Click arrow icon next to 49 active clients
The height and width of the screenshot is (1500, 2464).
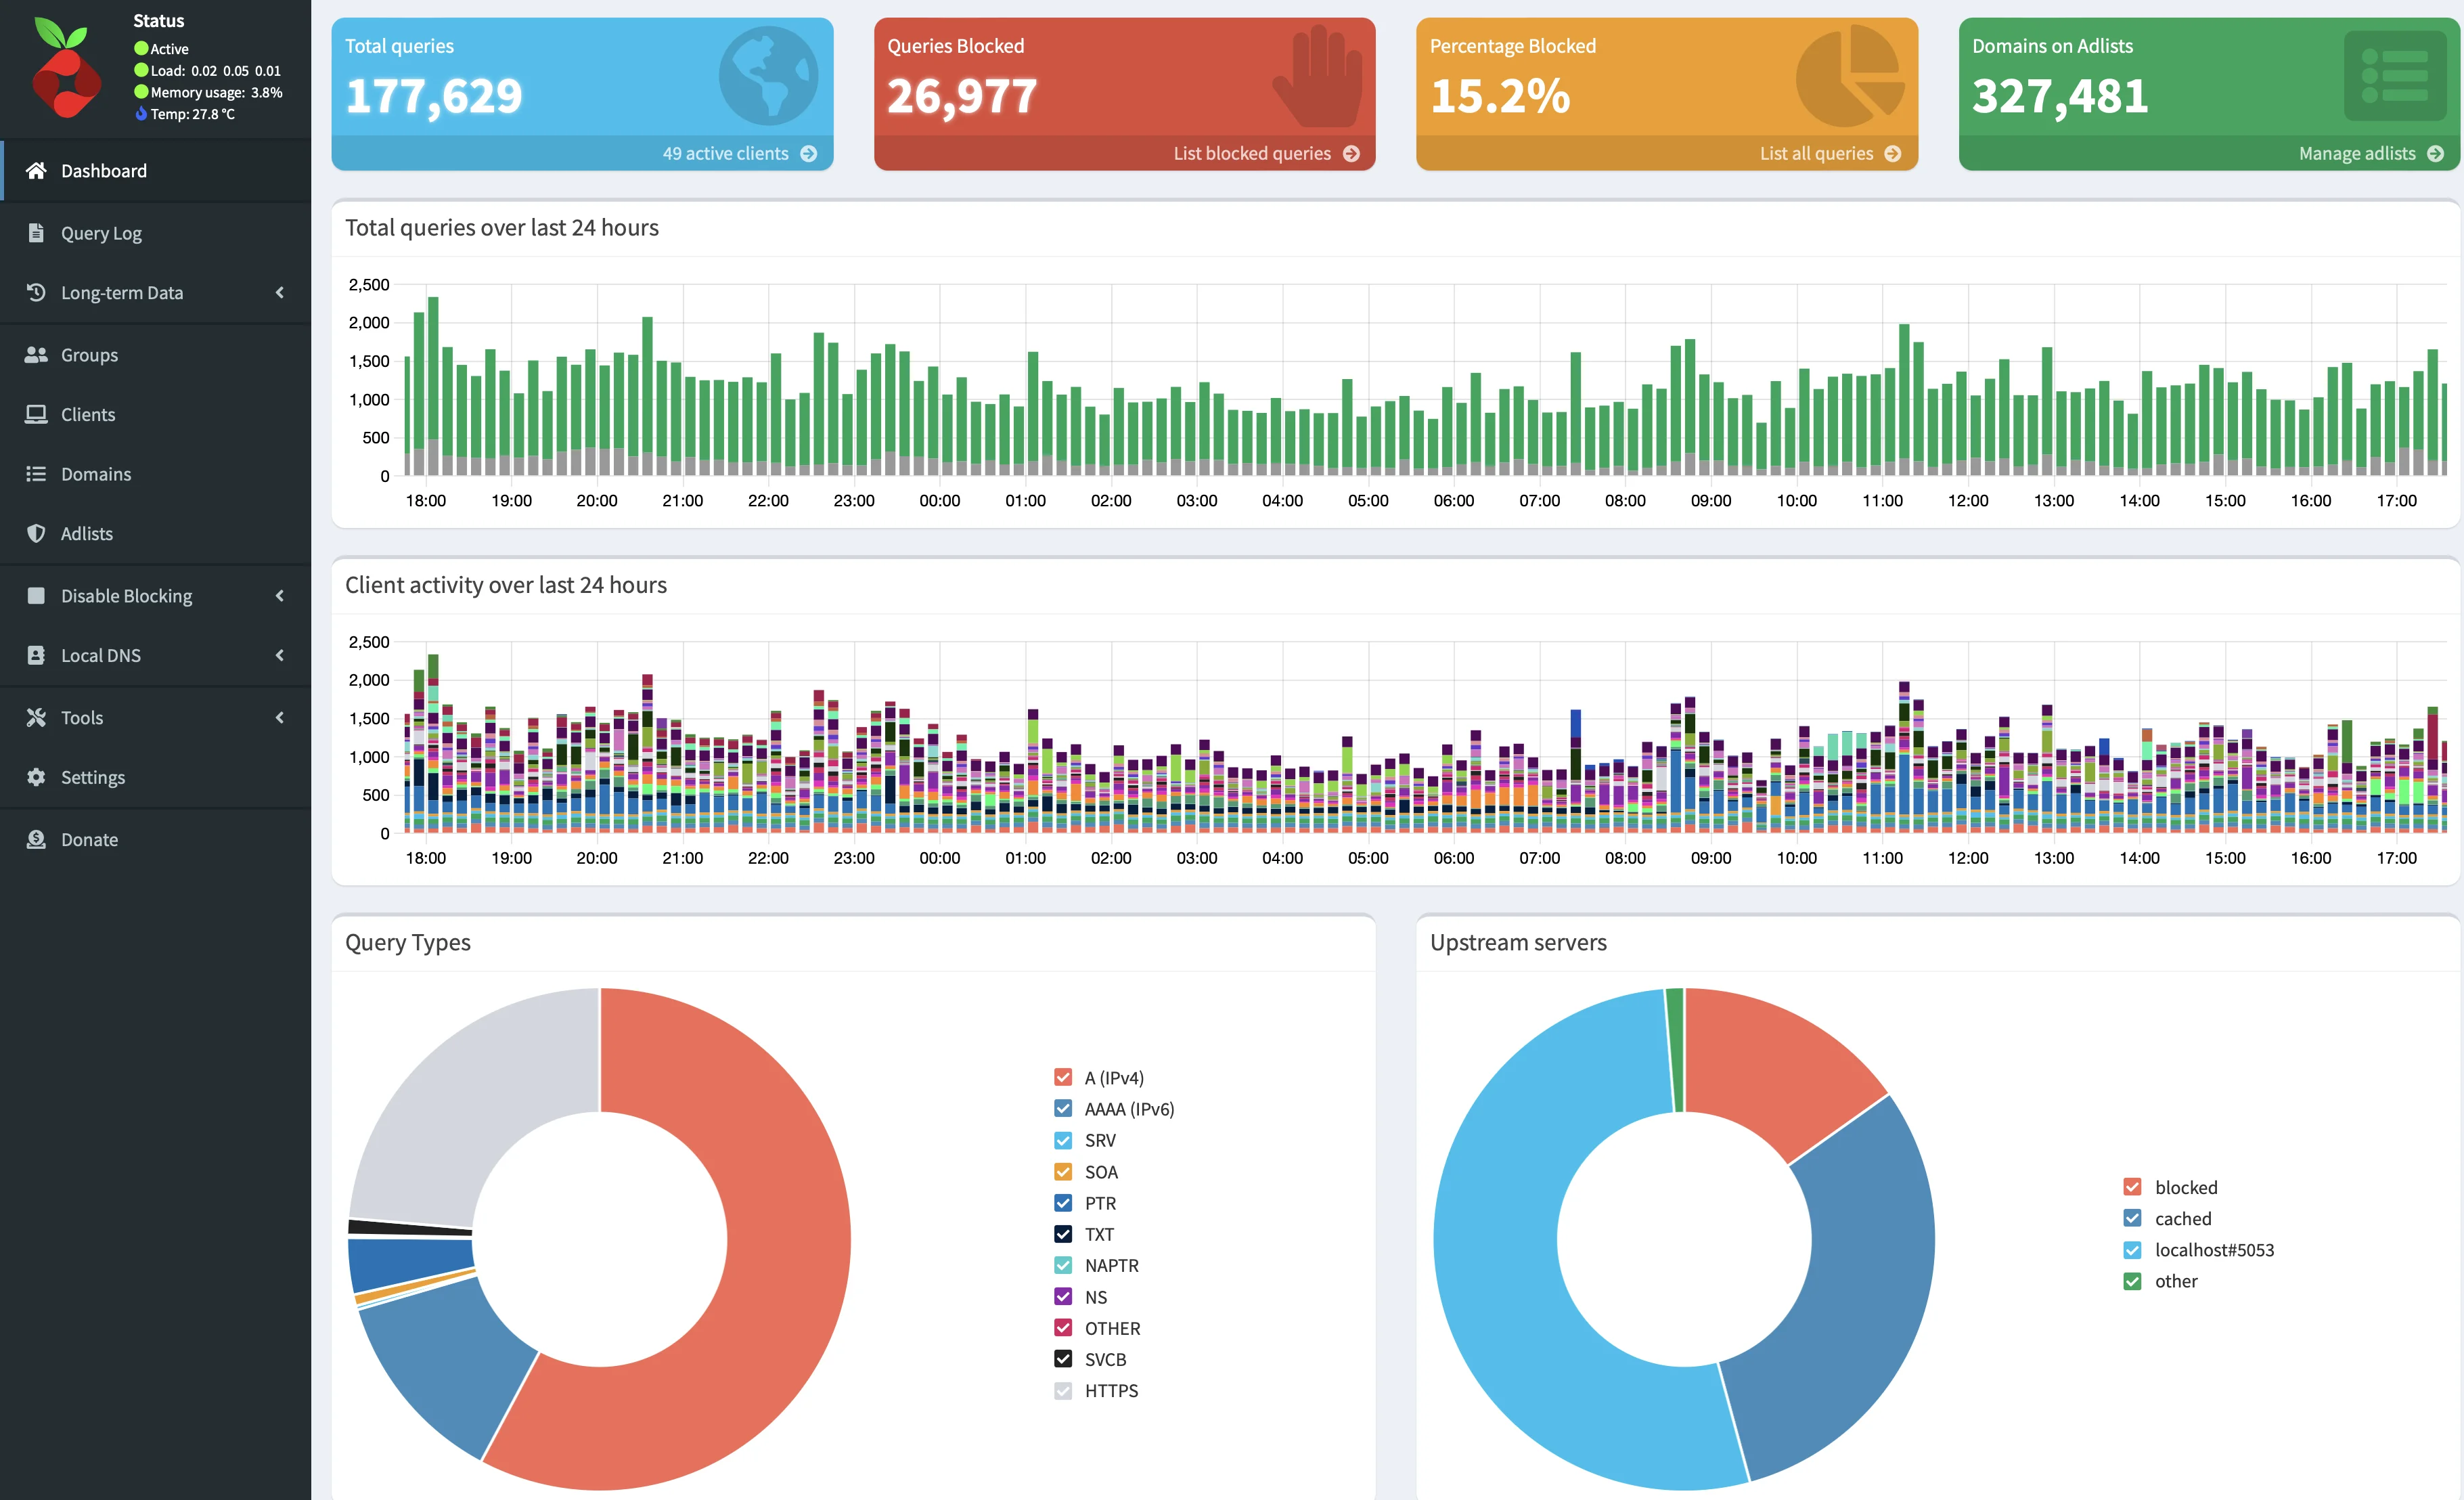click(x=809, y=153)
